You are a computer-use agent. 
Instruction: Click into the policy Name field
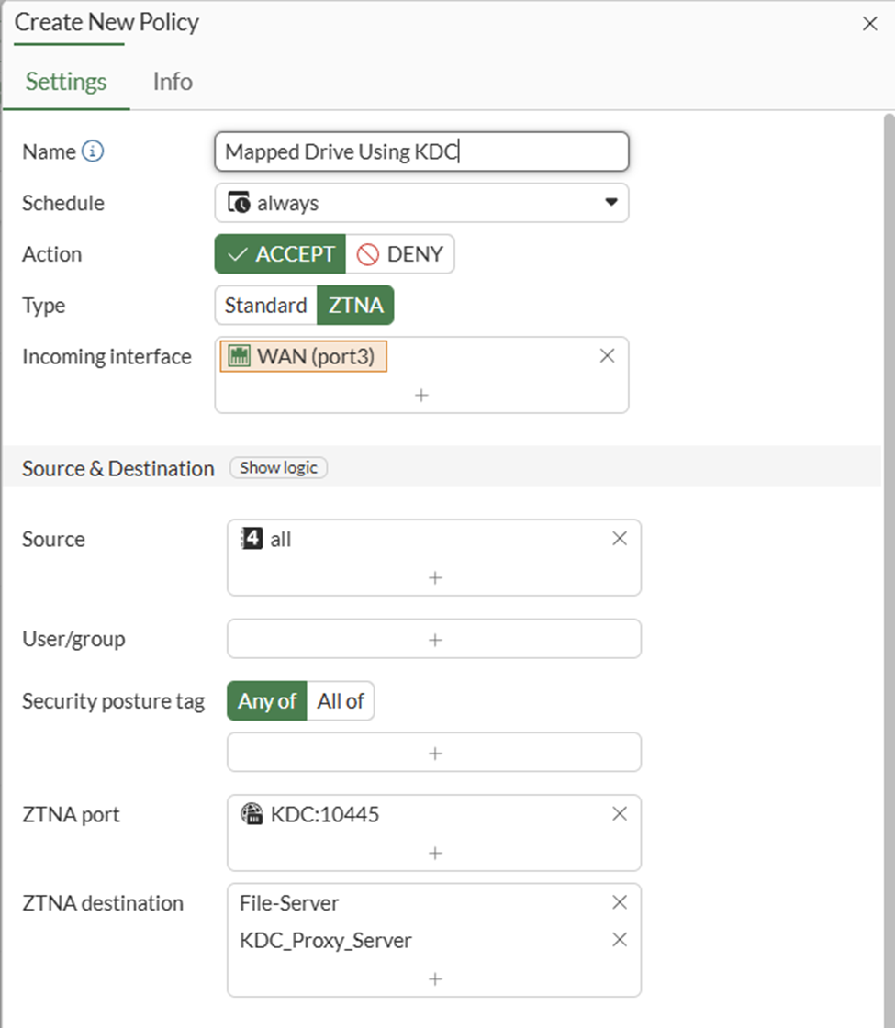(x=421, y=151)
